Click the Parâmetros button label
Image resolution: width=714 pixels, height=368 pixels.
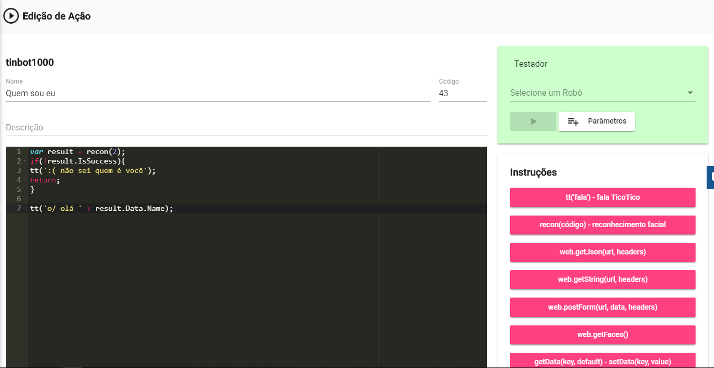click(607, 121)
